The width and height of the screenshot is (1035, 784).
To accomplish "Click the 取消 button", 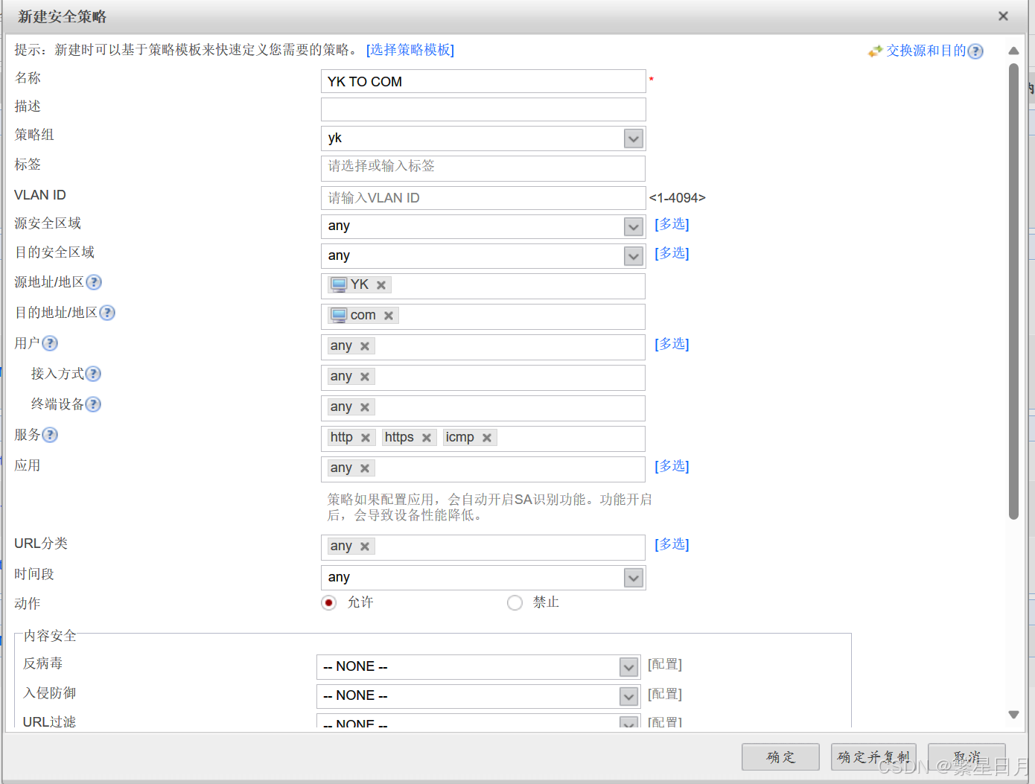I will click(966, 757).
